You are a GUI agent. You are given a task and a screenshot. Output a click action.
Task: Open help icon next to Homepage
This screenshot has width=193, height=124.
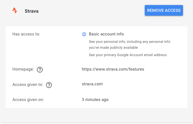[40, 70]
